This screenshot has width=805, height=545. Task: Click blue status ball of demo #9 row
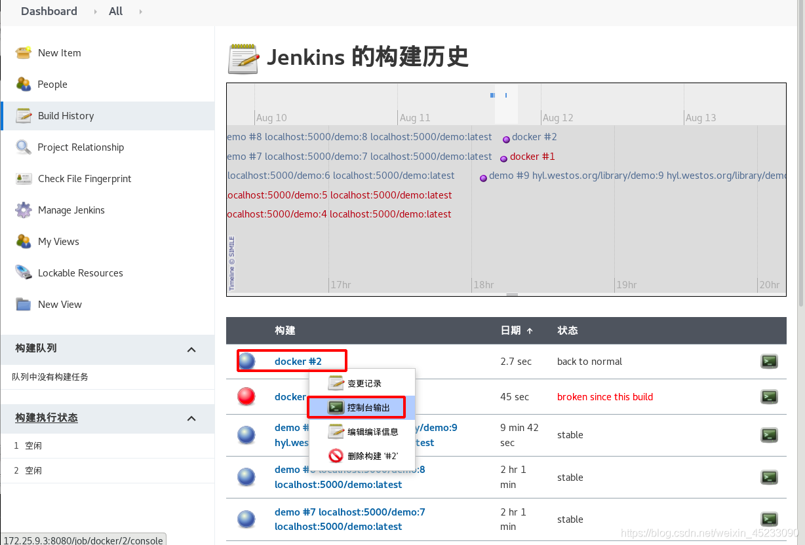[246, 435]
